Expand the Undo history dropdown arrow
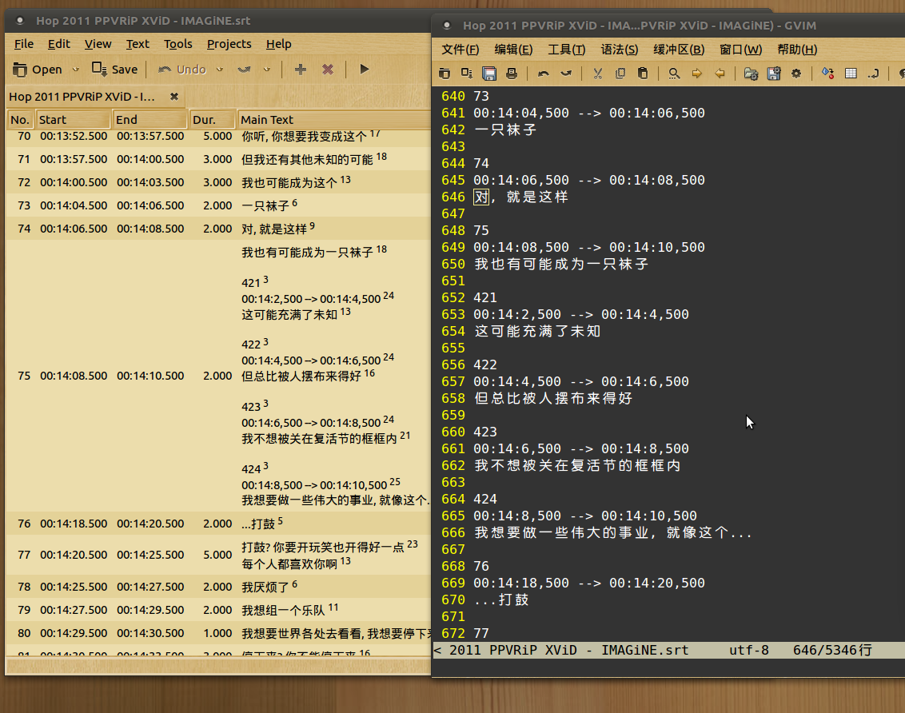 pos(219,70)
